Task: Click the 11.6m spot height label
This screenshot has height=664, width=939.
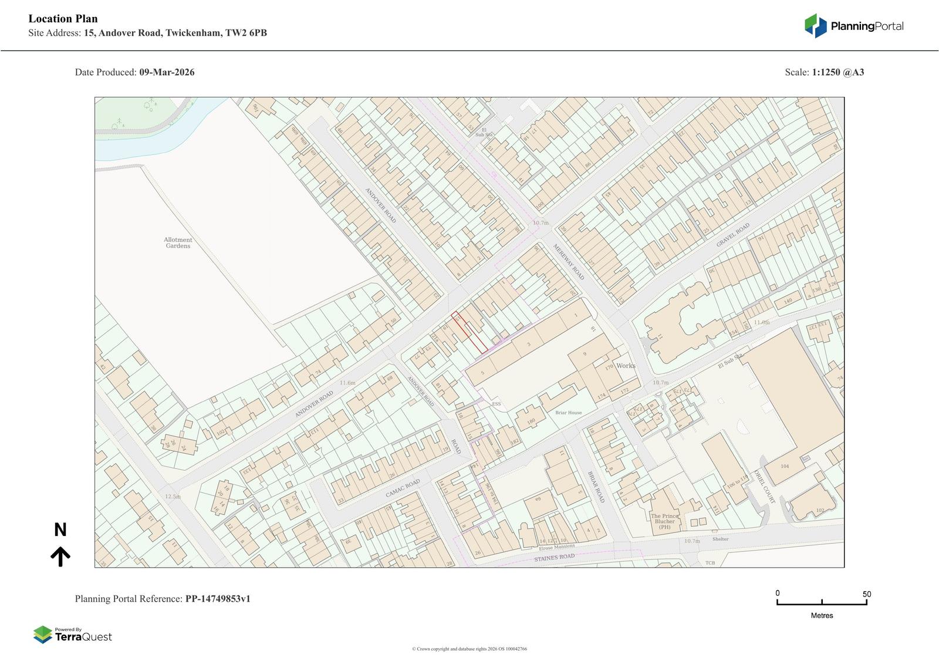Action: pos(347,383)
